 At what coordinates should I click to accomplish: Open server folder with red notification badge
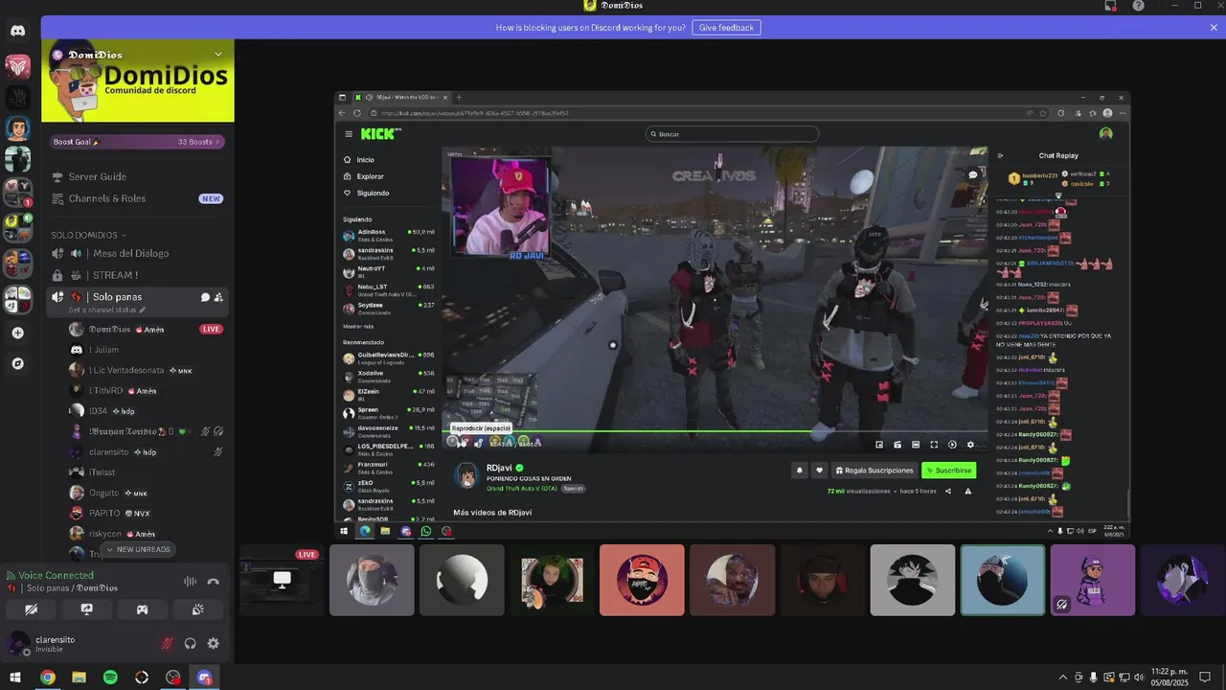pos(17,193)
